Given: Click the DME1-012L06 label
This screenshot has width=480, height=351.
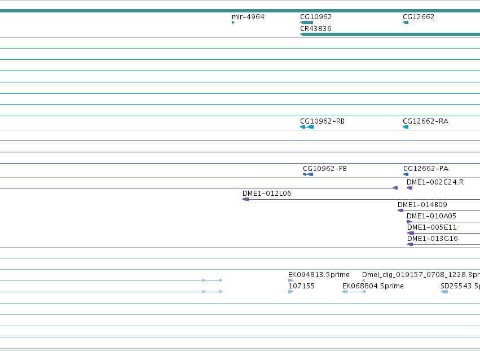Looking at the screenshot, I should pyautogui.click(x=267, y=194).
